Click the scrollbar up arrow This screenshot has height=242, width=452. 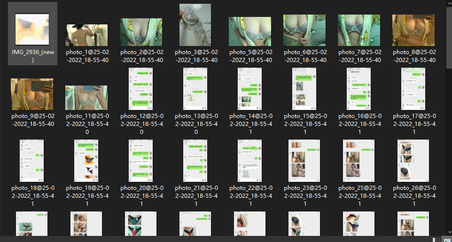click(449, 3)
